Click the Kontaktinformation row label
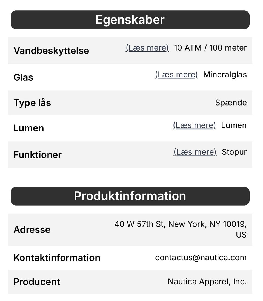 (57, 258)
